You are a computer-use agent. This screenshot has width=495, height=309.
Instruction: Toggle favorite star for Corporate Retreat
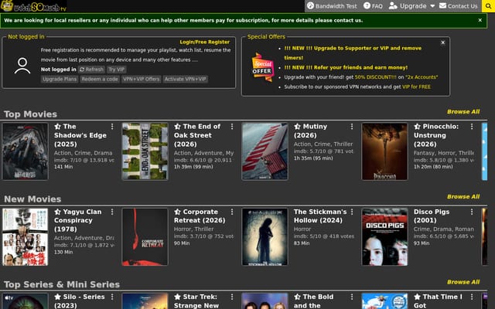[177, 212]
